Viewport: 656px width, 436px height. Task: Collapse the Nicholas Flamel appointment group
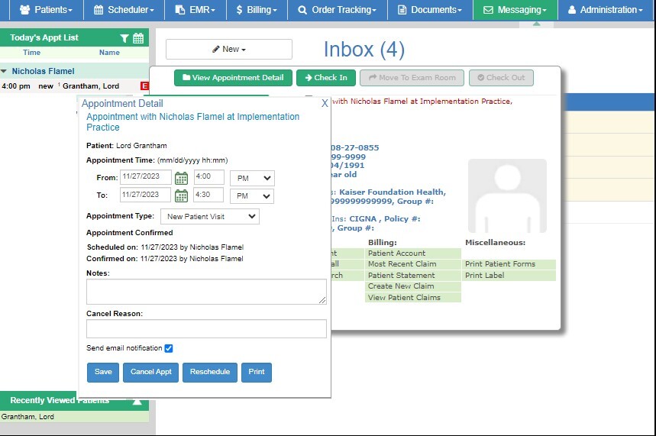coord(4,71)
